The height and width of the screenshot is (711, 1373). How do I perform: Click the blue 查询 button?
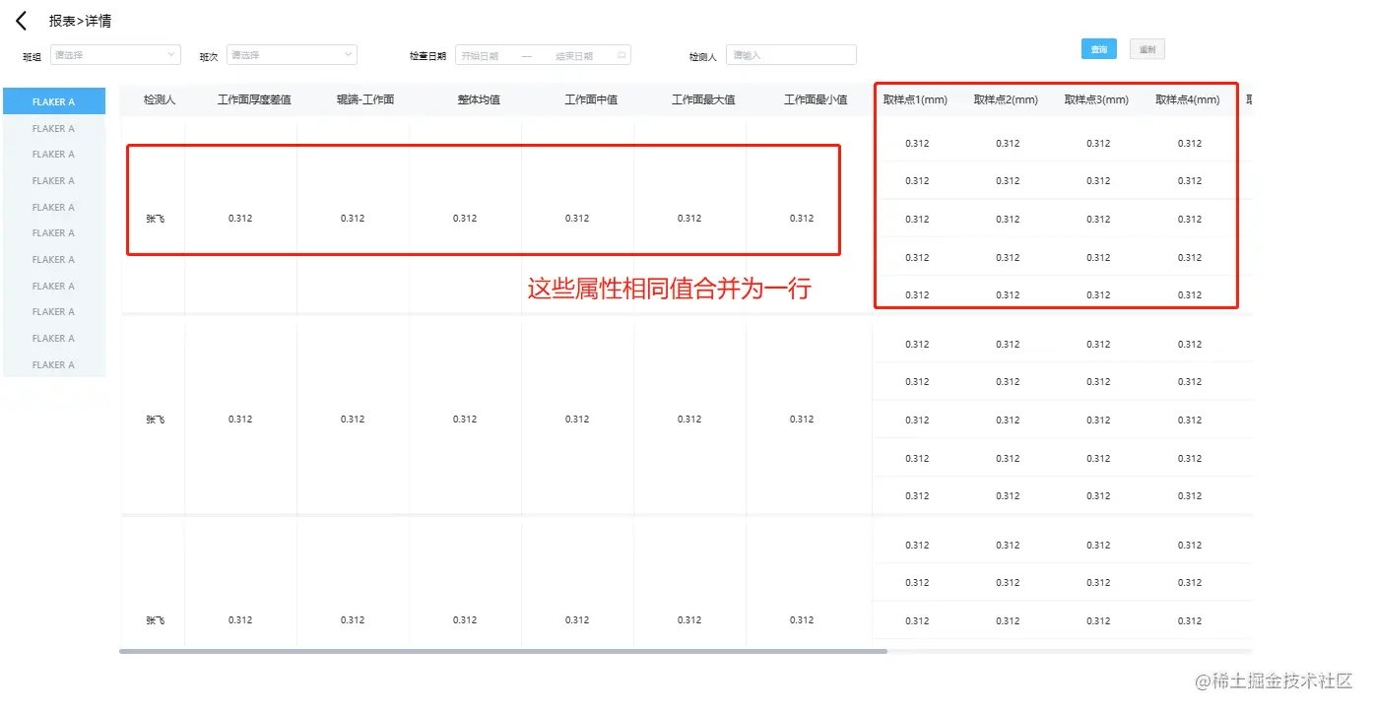pyautogui.click(x=1098, y=49)
